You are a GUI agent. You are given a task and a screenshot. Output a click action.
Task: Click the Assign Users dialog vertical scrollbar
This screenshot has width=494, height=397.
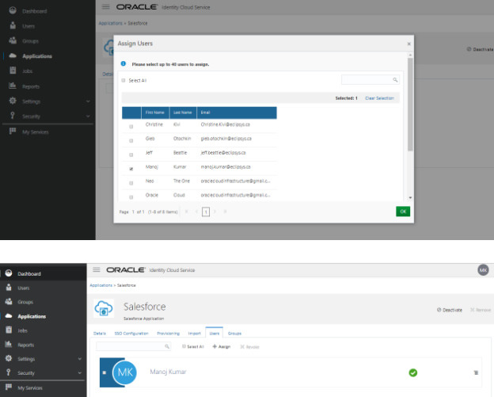[x=409, y=103]
